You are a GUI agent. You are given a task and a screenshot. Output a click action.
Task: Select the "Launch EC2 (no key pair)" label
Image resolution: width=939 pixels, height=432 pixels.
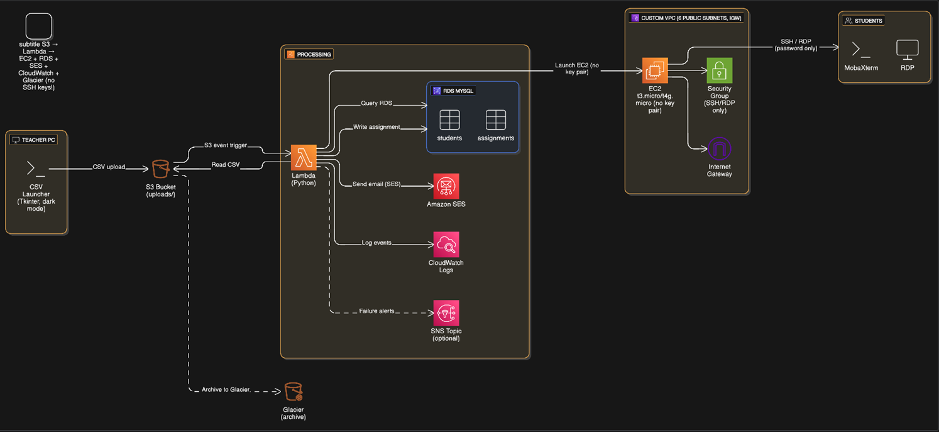pyautogui.click(x=577, y=69)
